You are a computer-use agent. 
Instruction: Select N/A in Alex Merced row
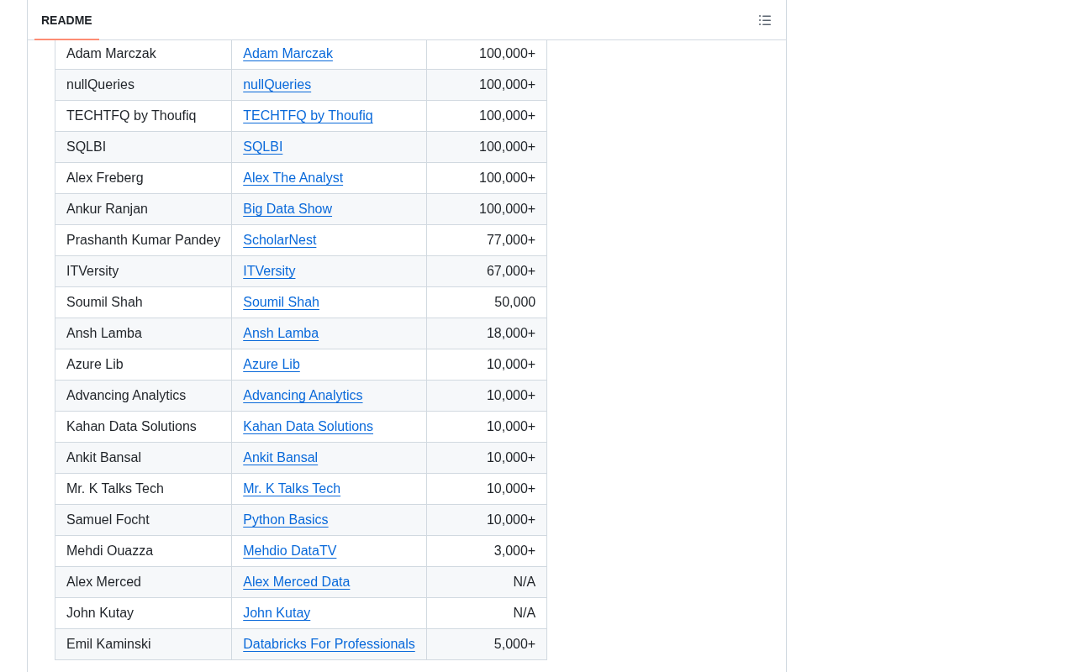click(525, 582)
